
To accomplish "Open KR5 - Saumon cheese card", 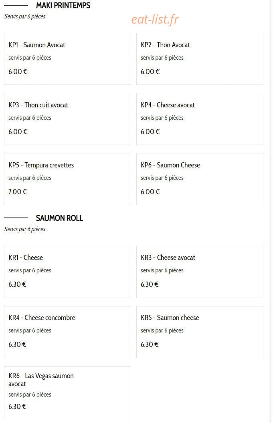I will pyautogui.click(x=200, y=332).
